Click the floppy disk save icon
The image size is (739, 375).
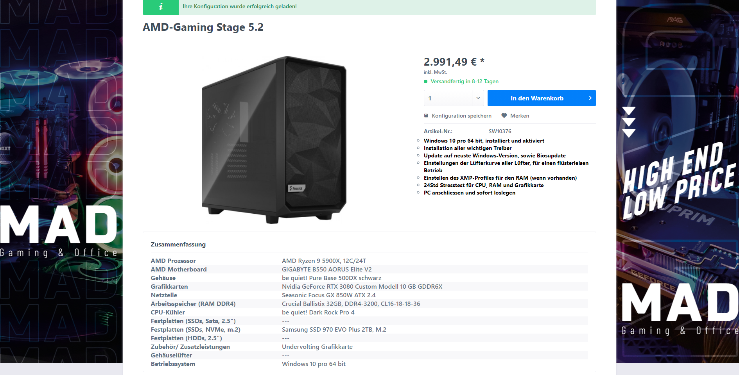pyautogui.click(x=426, y=116)
